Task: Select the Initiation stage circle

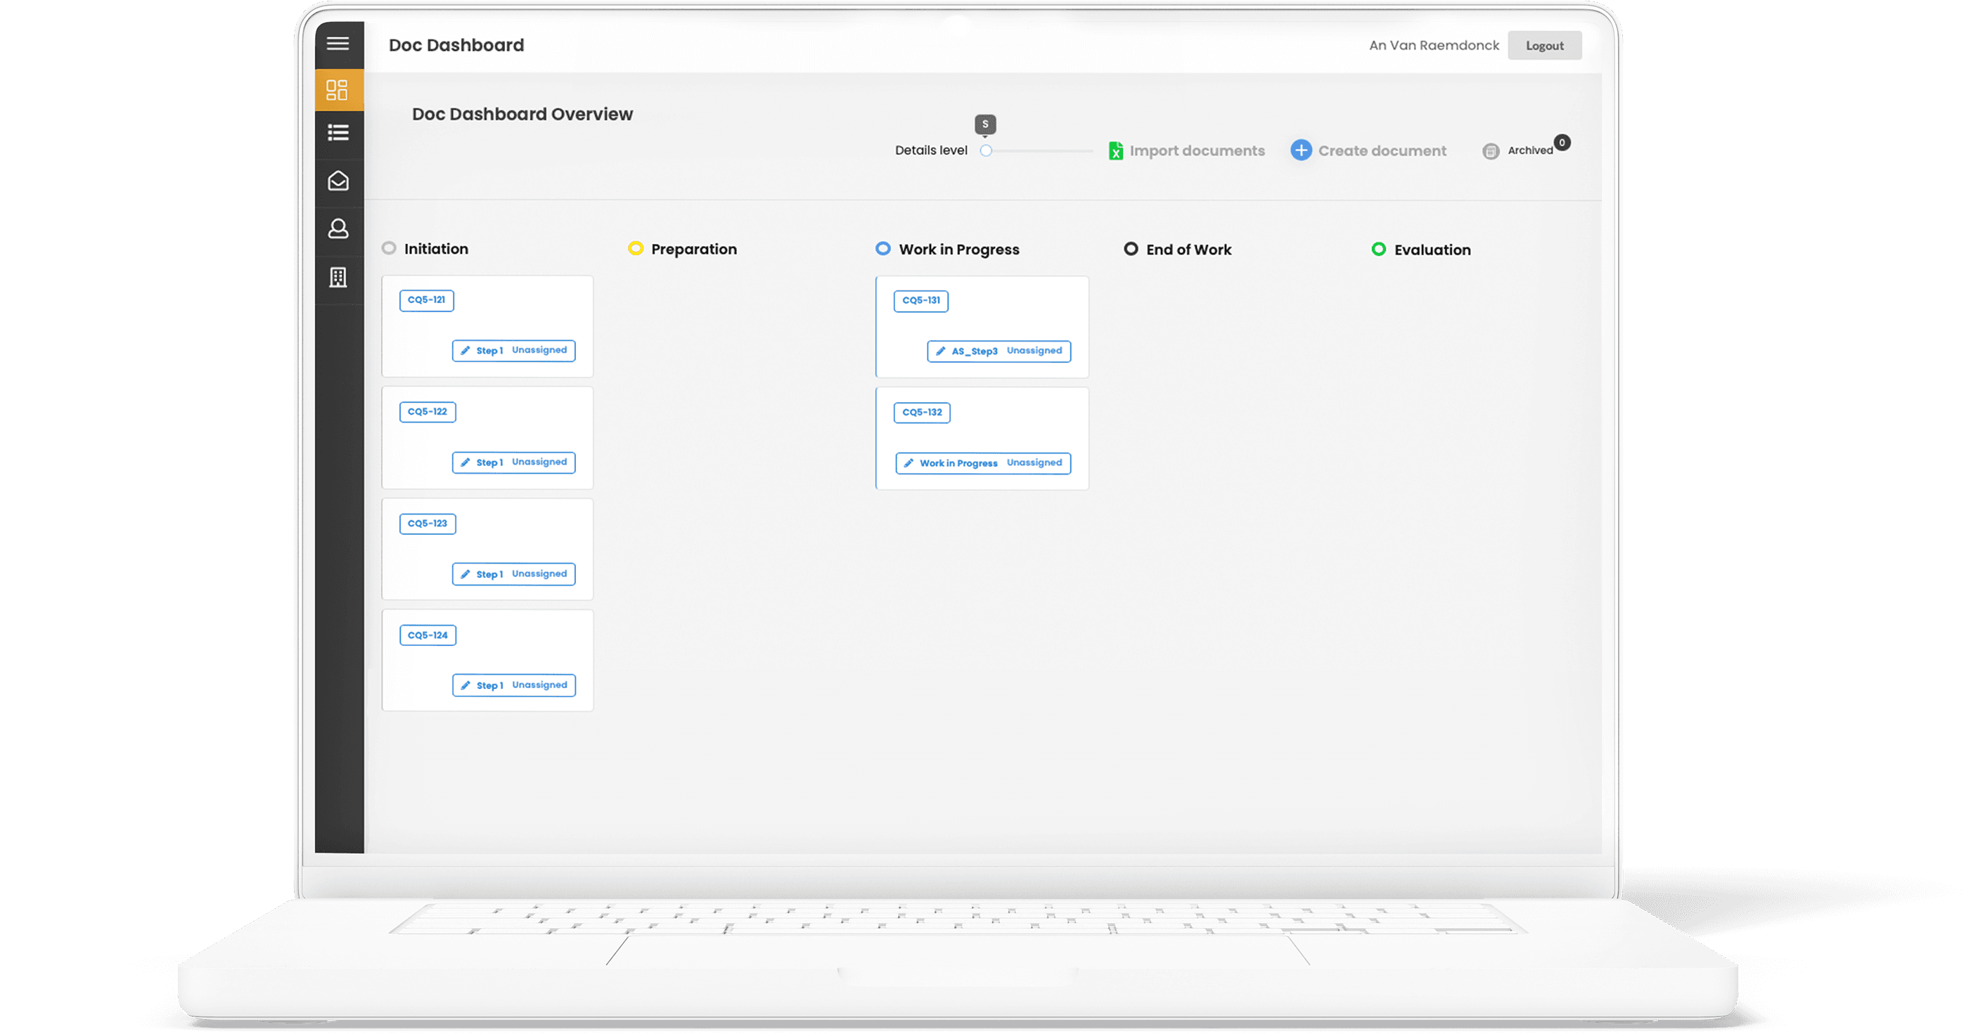Action: [389, 248]
